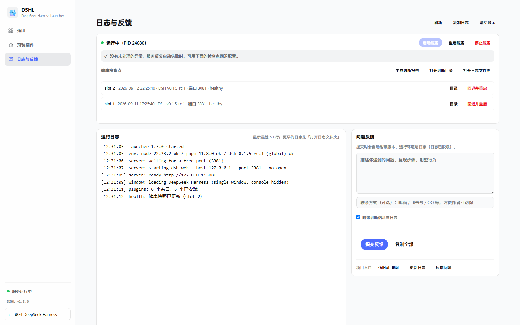Open the GitHub 地址 link
Viewport: 520px width, 325px height.
[x=389, y=268]
